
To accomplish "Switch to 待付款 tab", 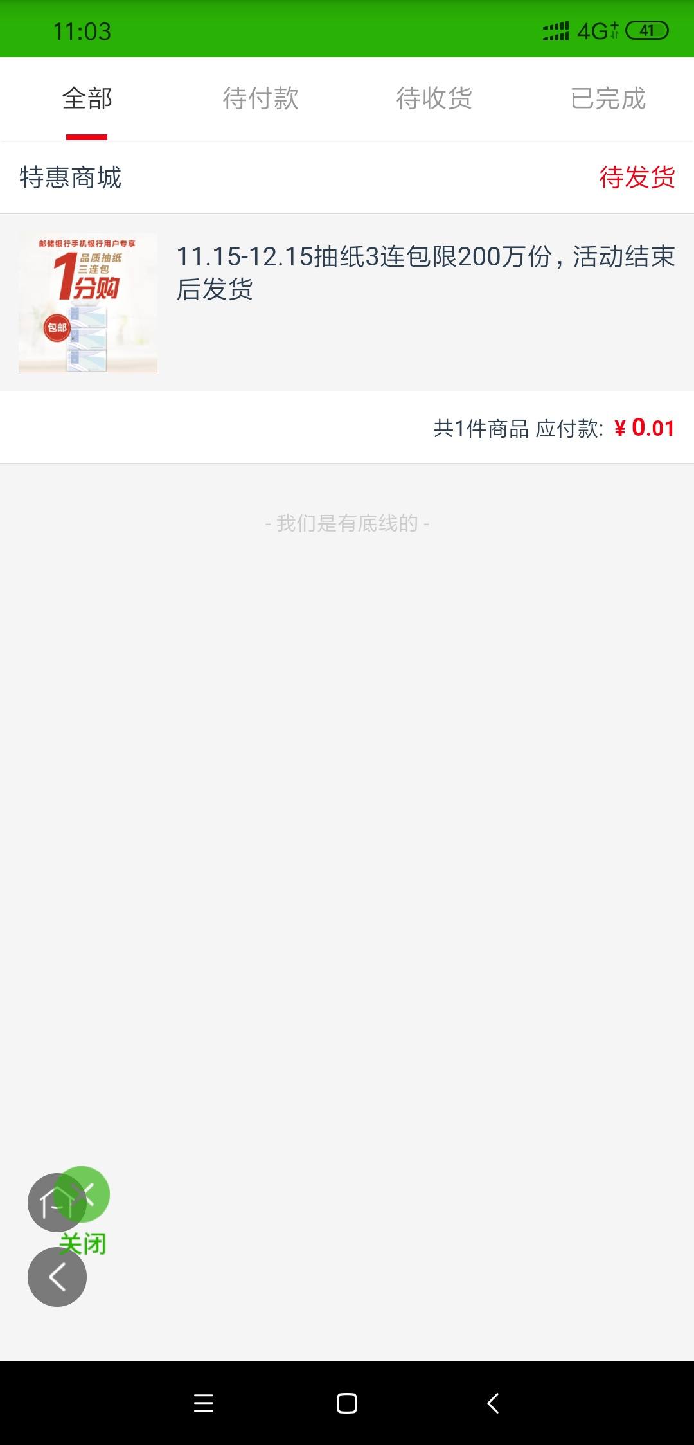I will (260, 98).
